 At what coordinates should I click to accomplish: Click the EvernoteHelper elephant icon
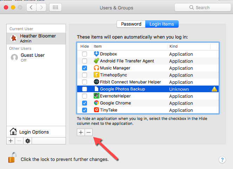point(96,96)
